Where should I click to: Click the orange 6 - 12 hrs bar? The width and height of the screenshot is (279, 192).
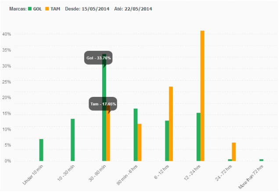point(171,124)
